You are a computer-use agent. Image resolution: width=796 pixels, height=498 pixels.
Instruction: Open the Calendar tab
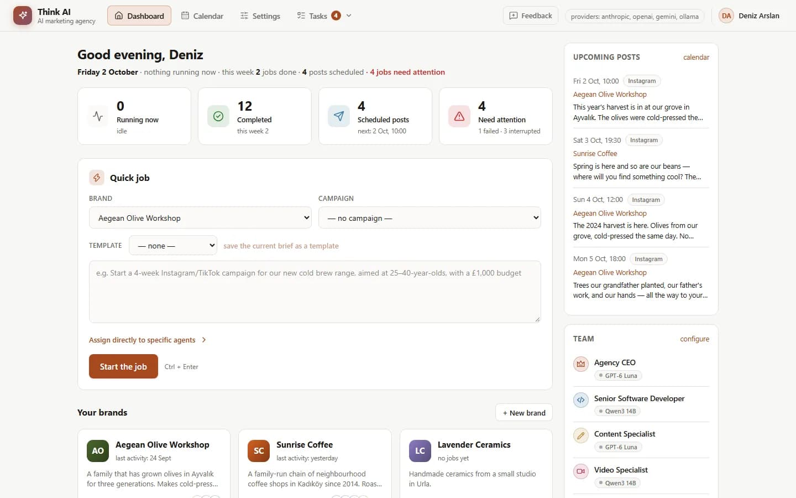point(202,15)
